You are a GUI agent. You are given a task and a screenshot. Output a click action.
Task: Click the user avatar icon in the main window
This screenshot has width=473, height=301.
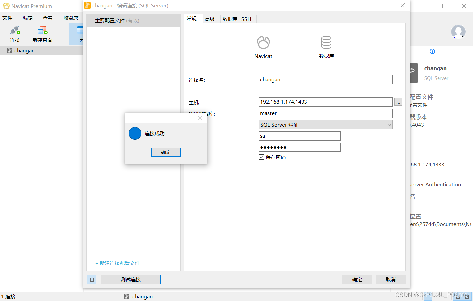pos(458,31)
